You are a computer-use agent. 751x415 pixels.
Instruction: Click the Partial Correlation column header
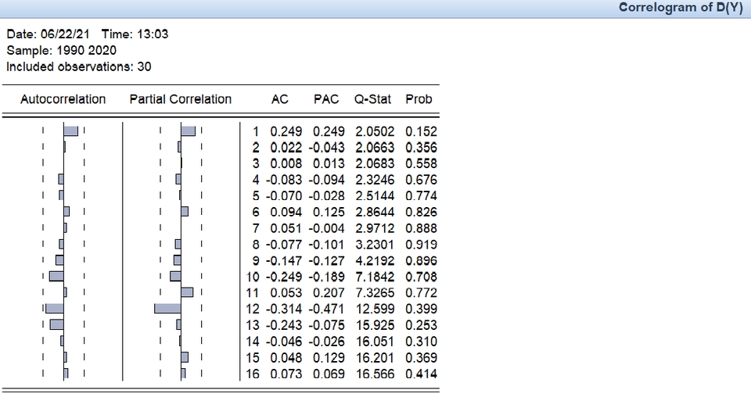tap(181, 99)
